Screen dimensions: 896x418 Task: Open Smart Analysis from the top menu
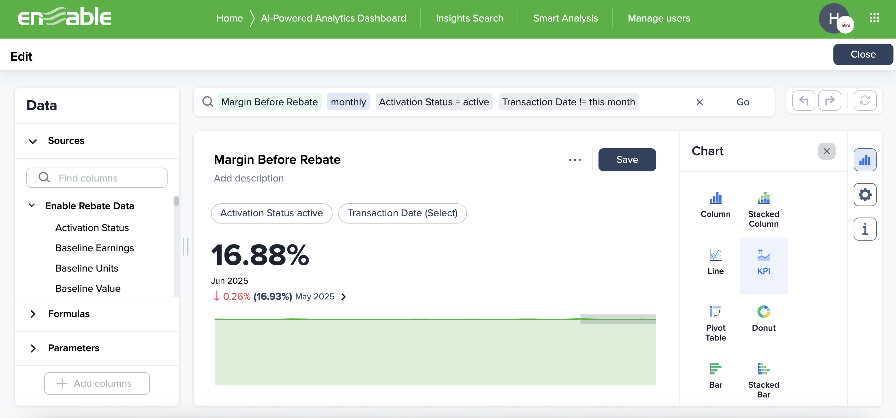(565, 18)
